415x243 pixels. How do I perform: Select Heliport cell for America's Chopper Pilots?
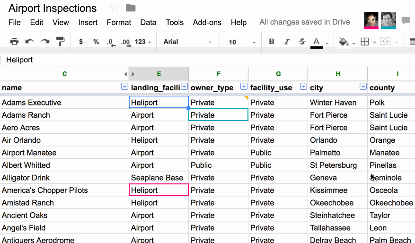coord(159,190)
